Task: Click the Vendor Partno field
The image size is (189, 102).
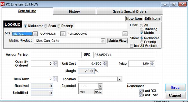Action: point(56,55)
